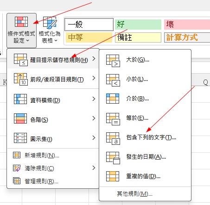Choose 管理規則(R)... menu entry
The height and width of the screenshot is (205, 210).
click(x=53, y=181)
